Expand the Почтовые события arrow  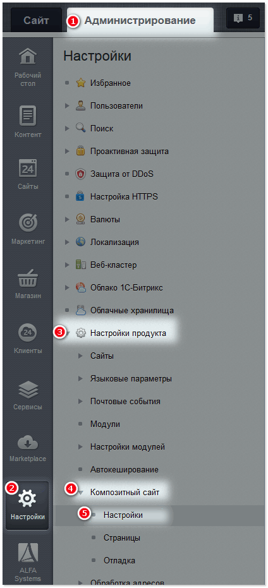[x=80, y=401]
